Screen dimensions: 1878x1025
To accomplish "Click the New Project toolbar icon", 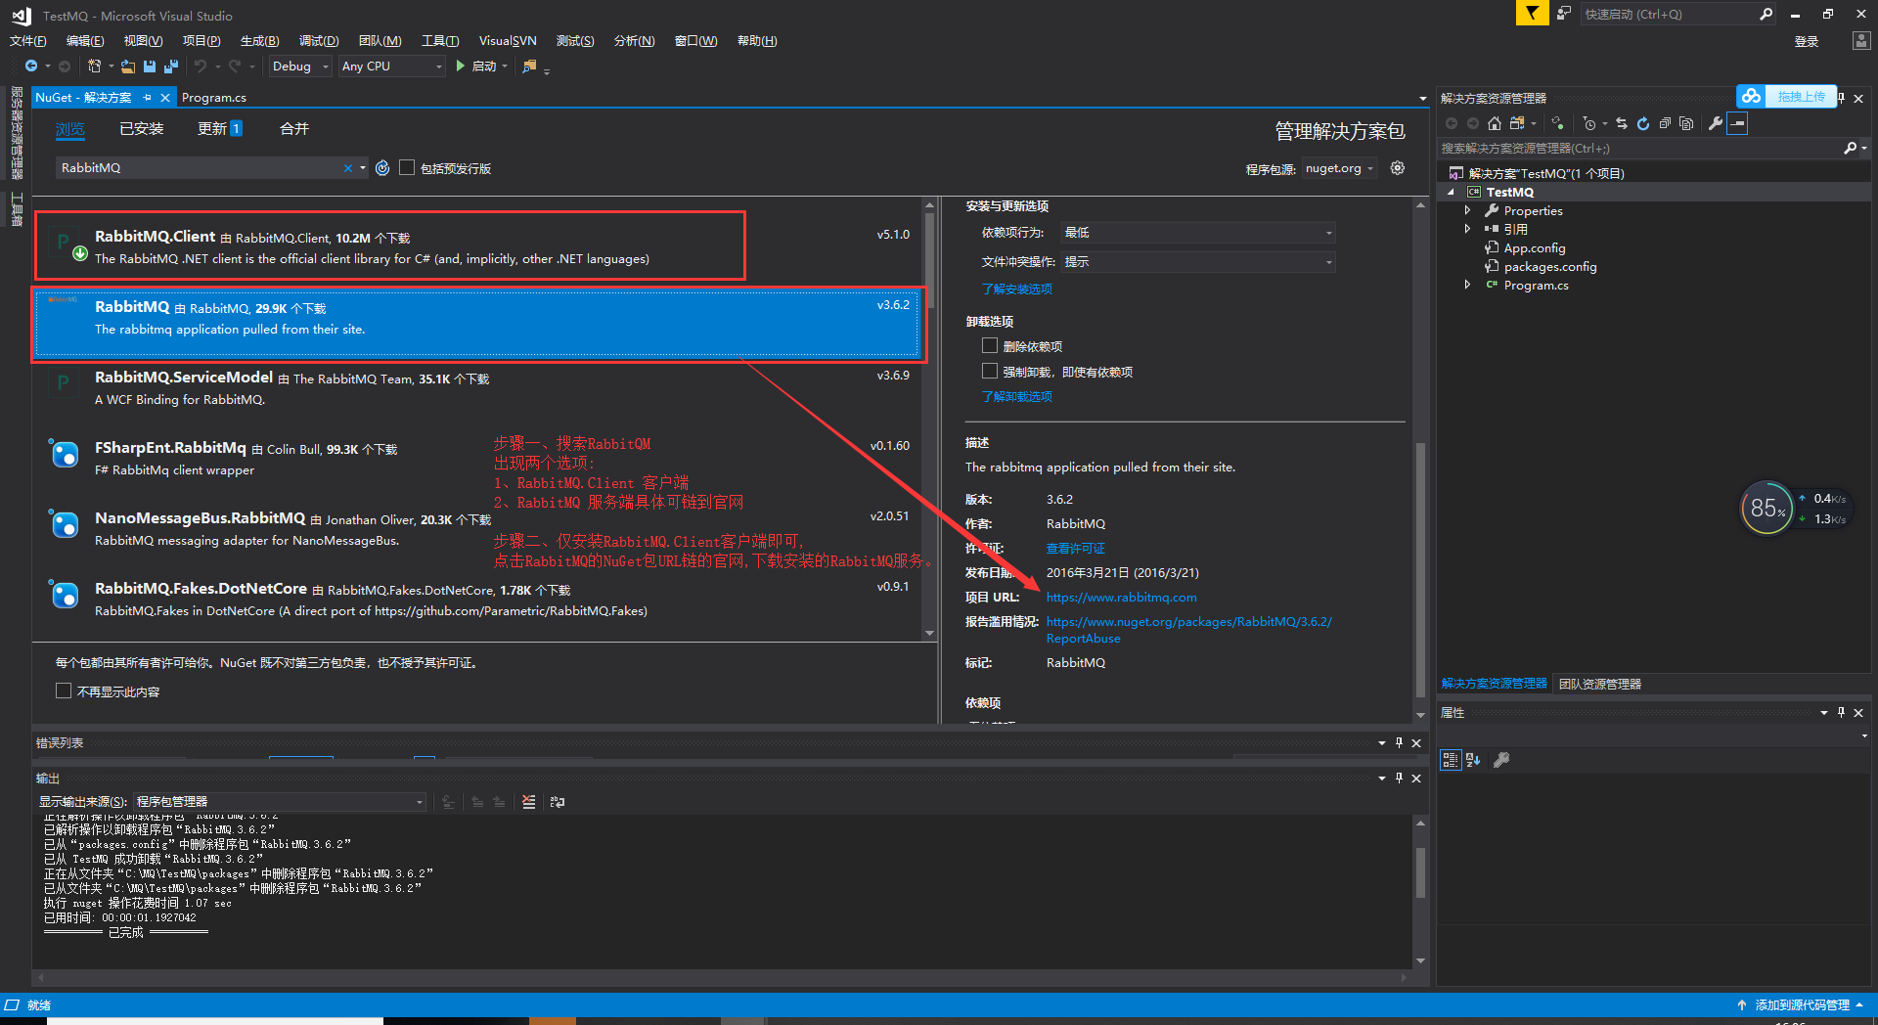I will coord(94,67).
